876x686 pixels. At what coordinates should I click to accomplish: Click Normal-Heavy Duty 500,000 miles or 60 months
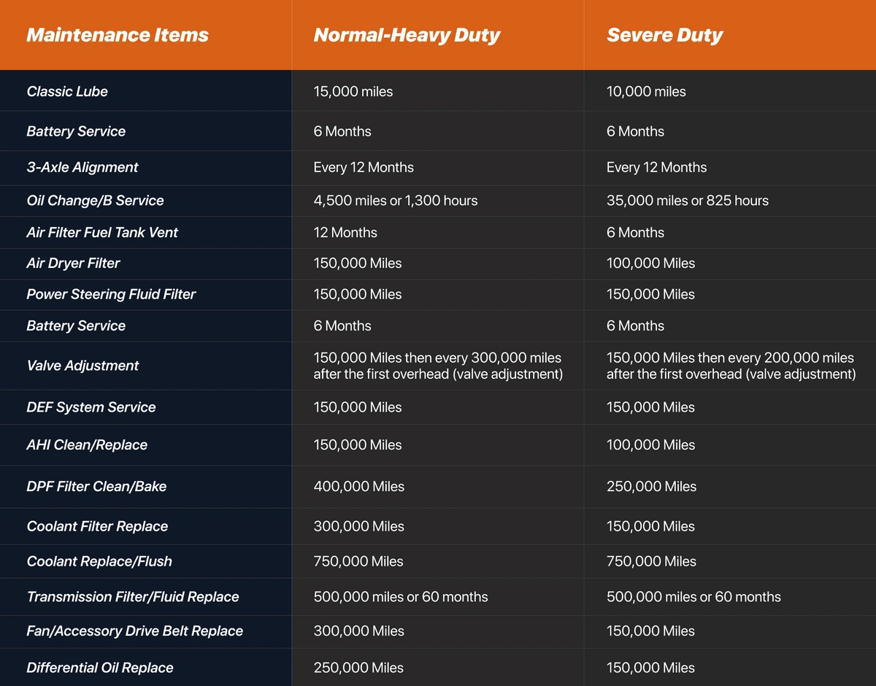[401, 597]
